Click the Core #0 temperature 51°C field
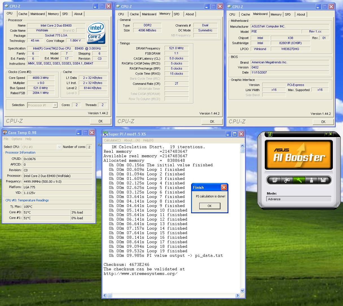The image size is (343, 306). (46, 212)
